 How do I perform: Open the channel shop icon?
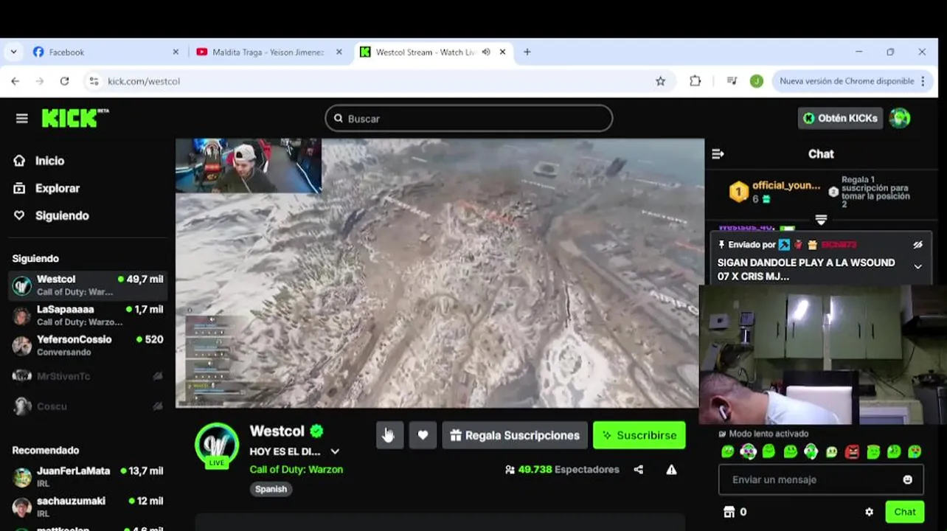point(729,512)
